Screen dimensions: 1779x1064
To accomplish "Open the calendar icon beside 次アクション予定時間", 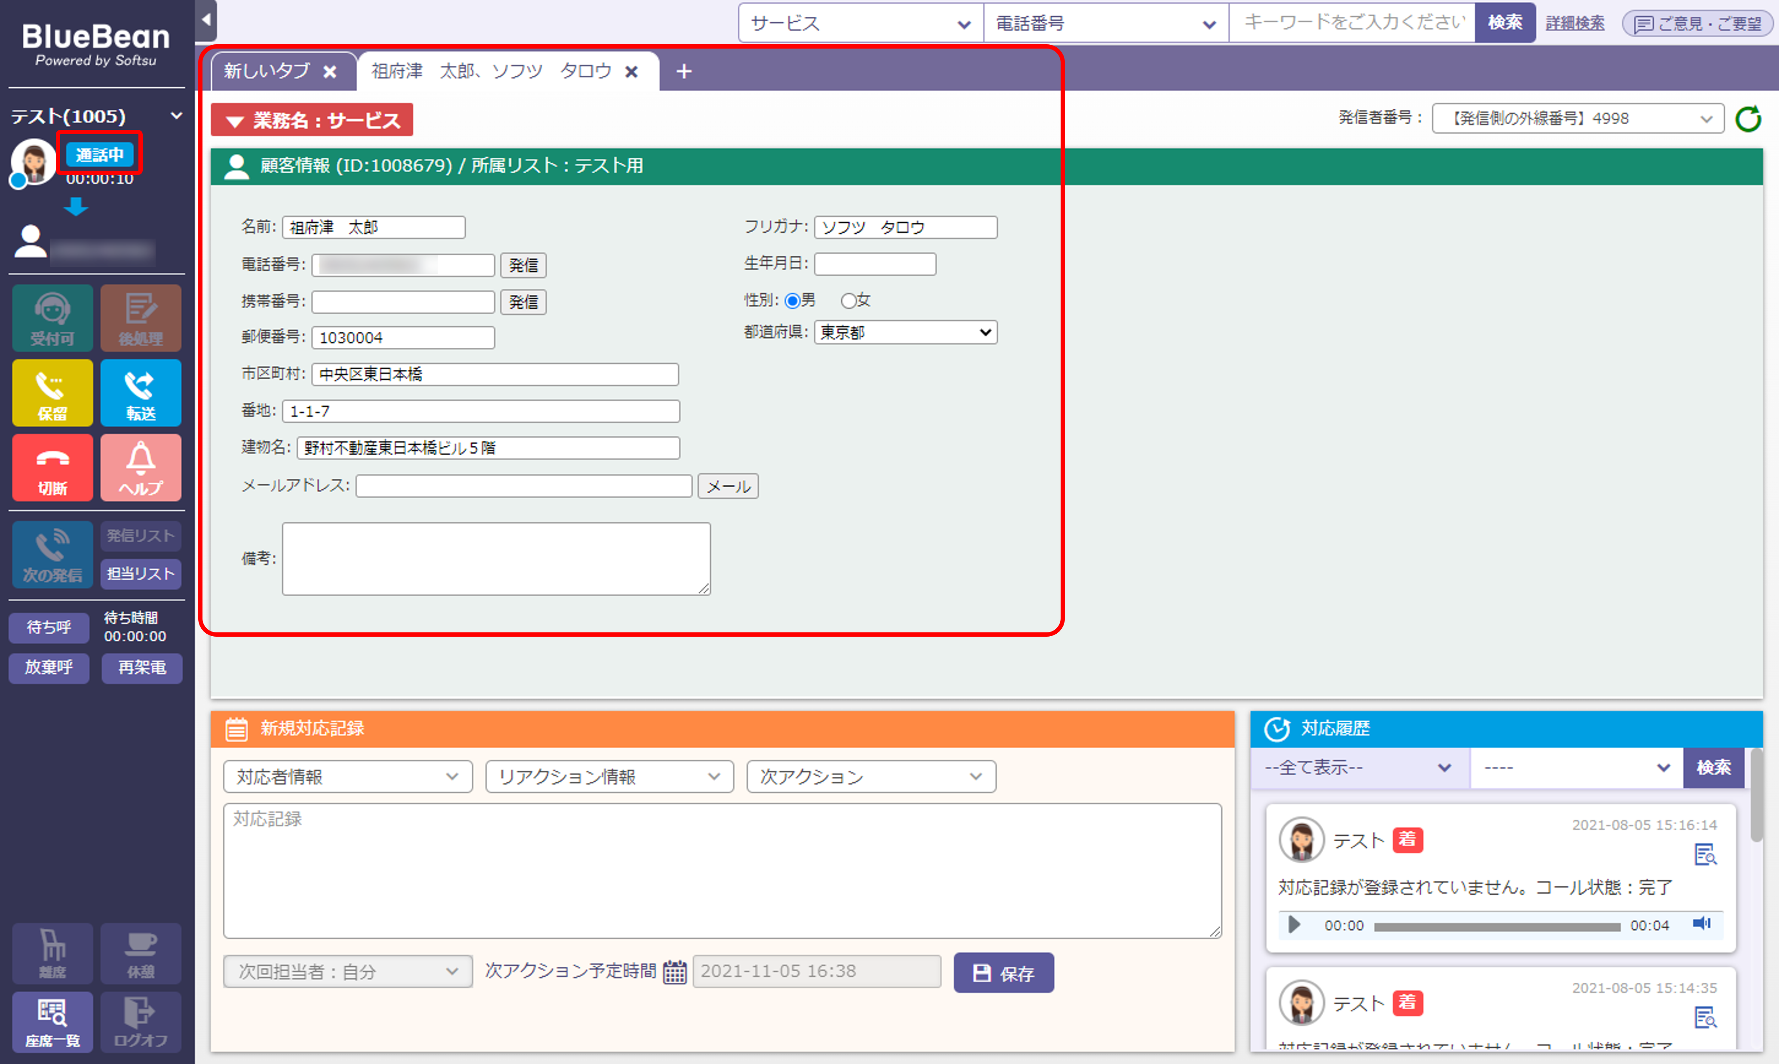I will [x=674, y=972].
